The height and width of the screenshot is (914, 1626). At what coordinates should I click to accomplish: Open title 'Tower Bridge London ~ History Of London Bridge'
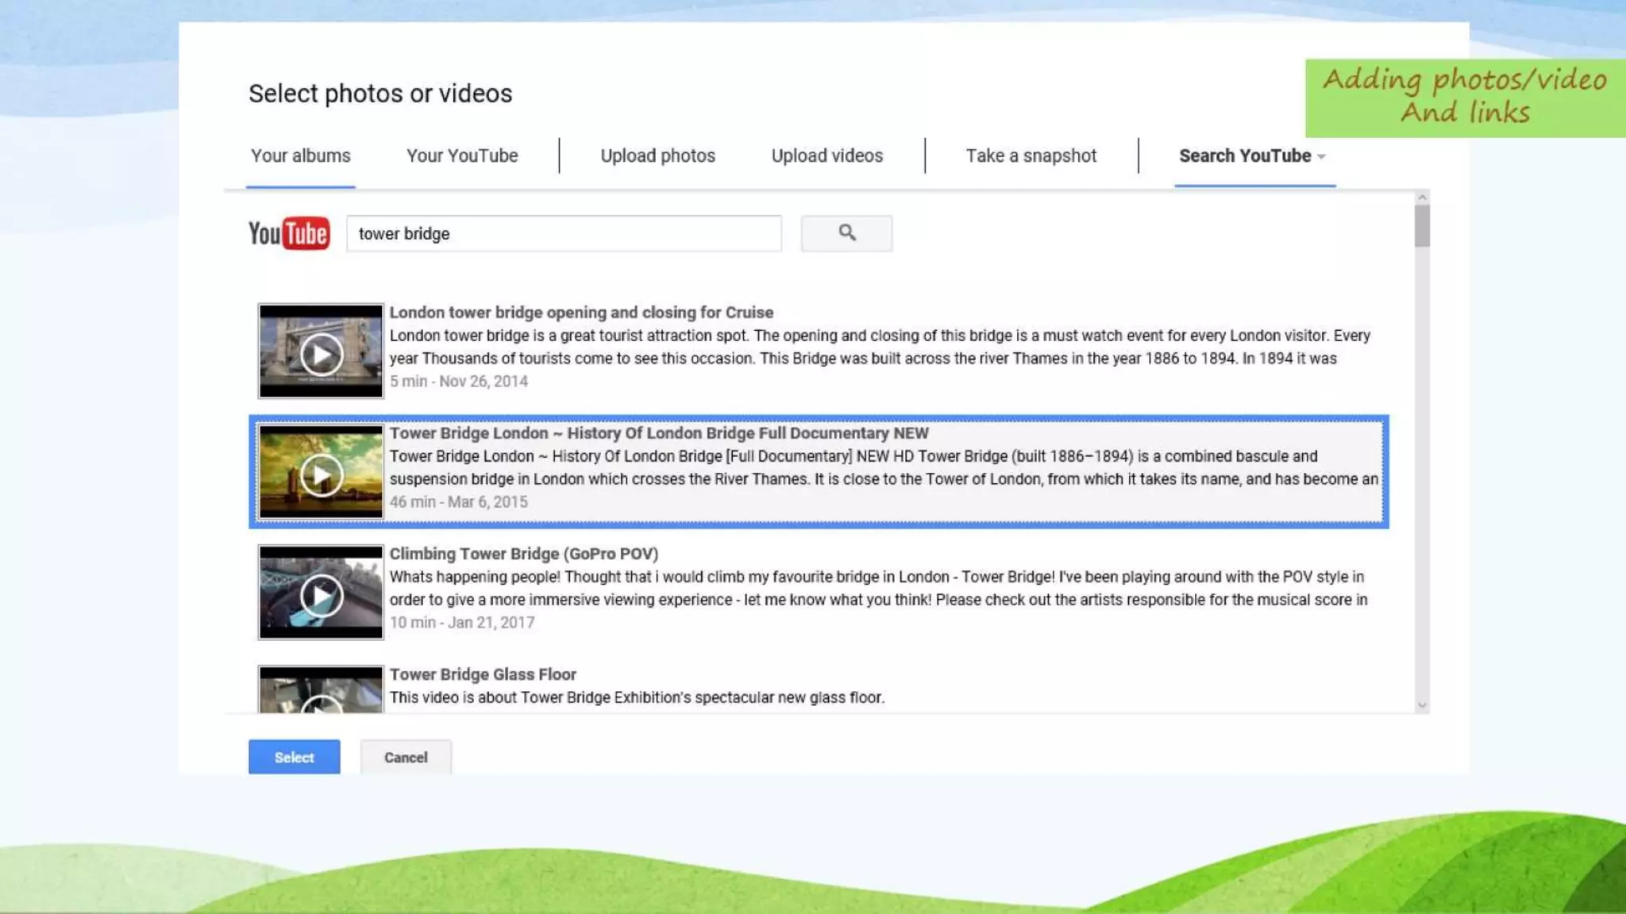point(659,433)
